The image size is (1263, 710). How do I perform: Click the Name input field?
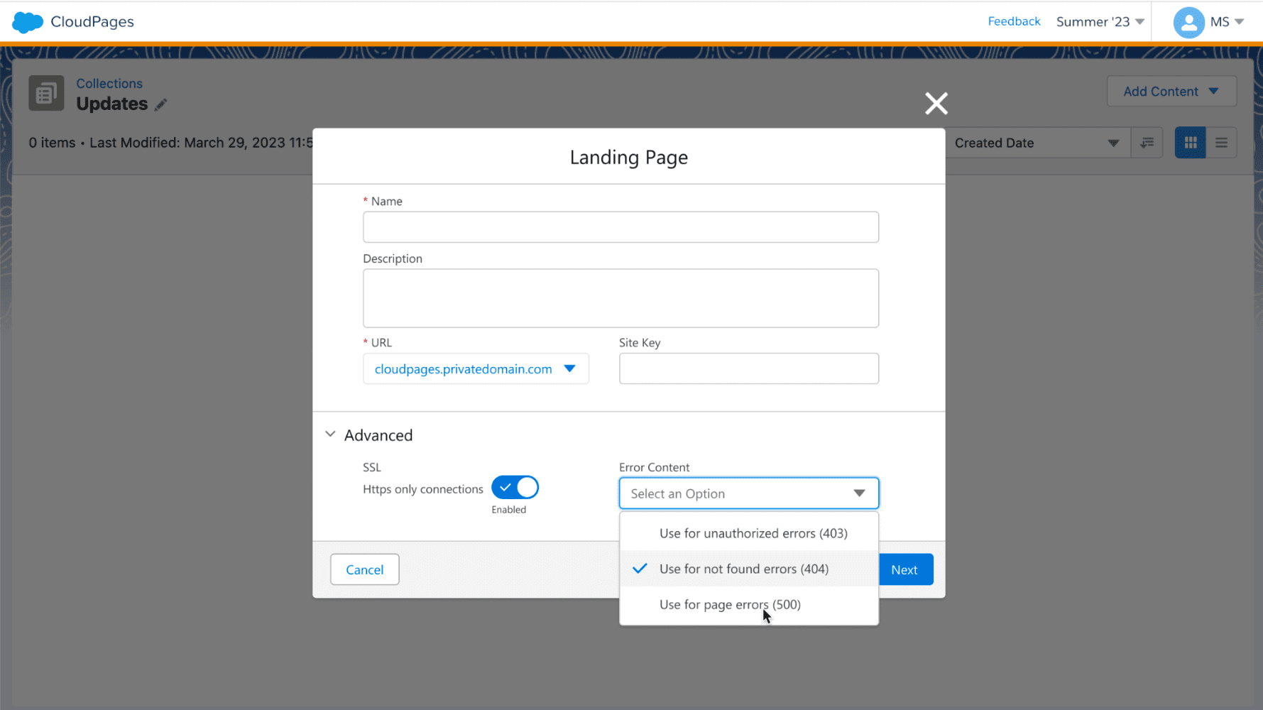(x=620, y=227)
